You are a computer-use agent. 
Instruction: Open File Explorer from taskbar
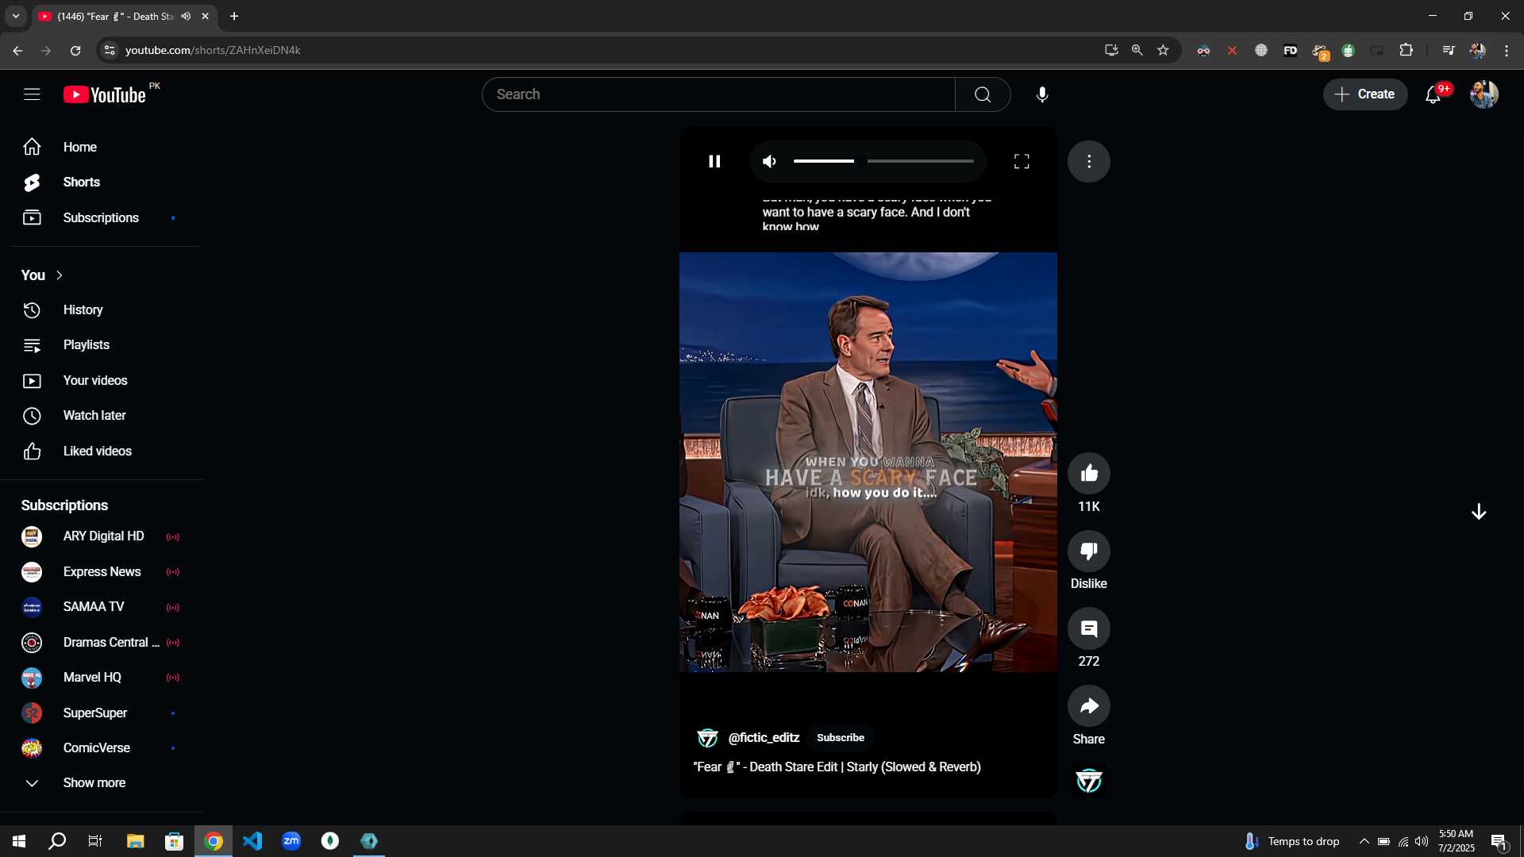tap(135, 841)
